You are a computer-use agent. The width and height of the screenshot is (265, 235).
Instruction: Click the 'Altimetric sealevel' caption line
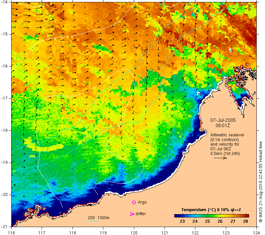coord(227,135)
